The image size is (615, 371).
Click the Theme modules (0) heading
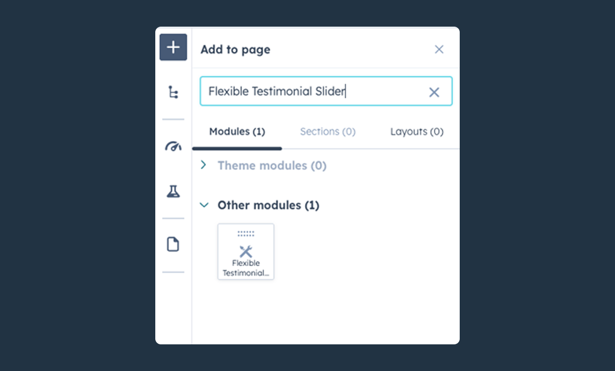272,166
